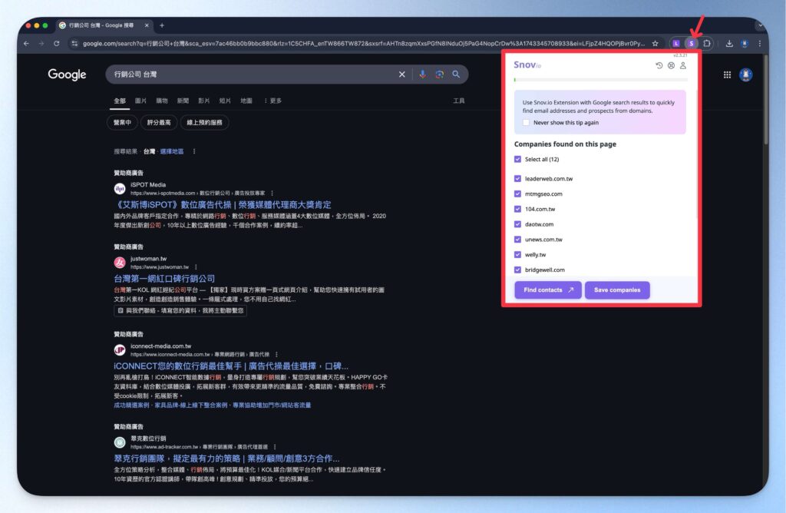Click the 與我們聯絡 sitelink box
Image resolution: width=786 pixels, height=513 pixels.
pos(180,311)
